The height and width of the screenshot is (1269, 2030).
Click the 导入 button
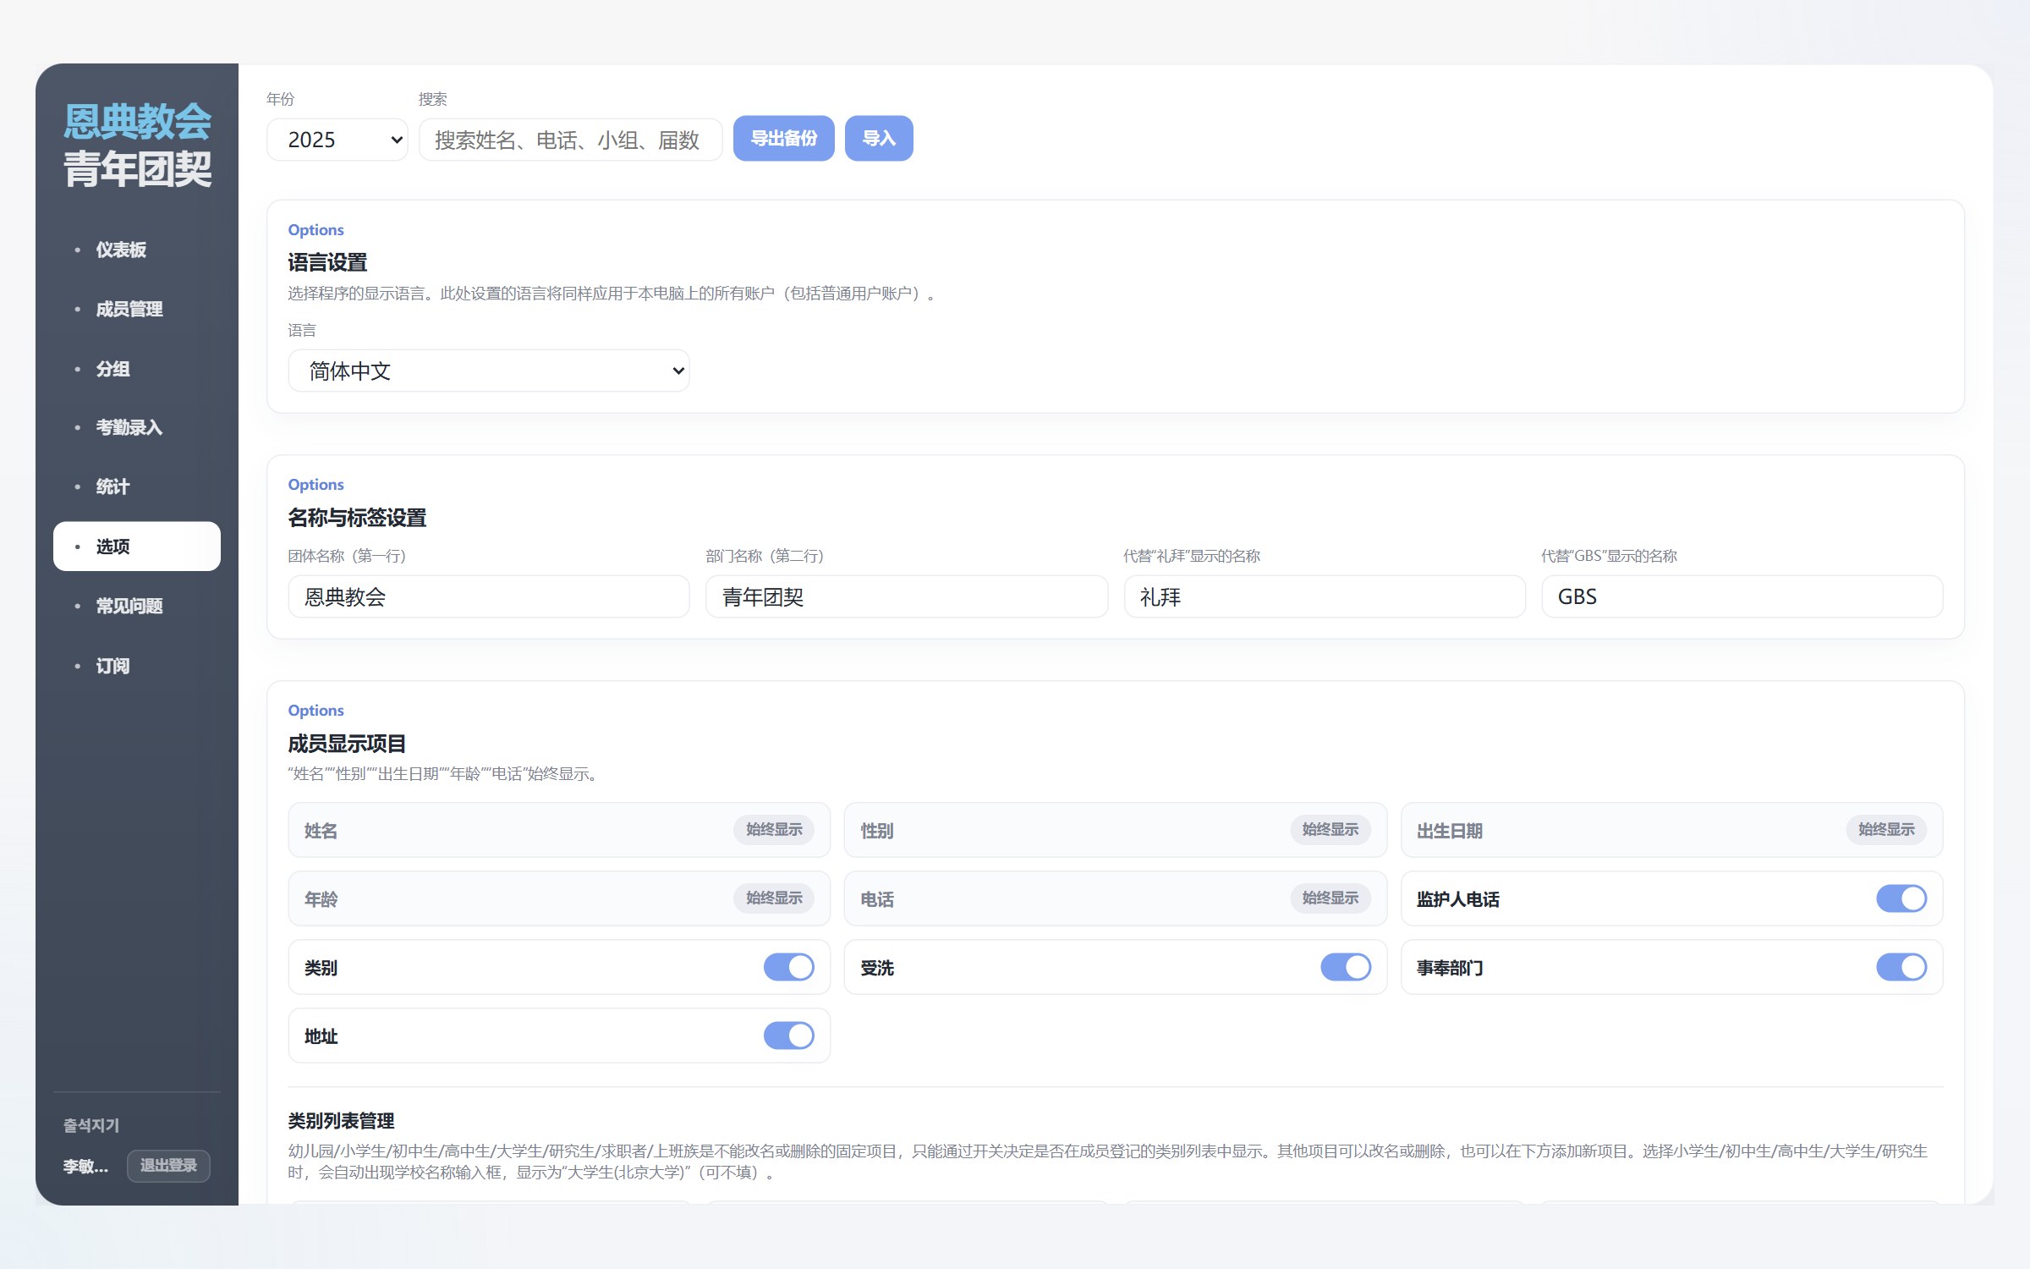click(x=879, y=138)
